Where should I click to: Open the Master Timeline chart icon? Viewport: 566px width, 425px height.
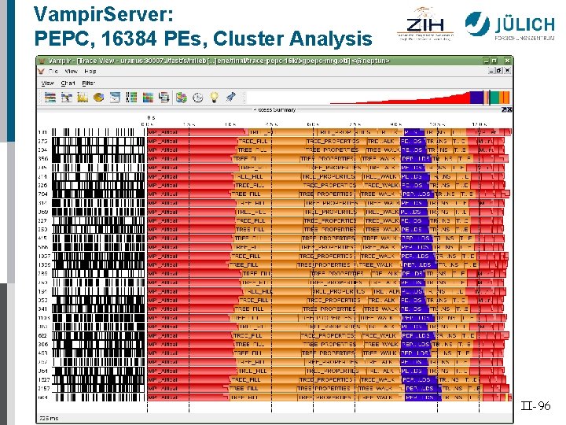(x=50, y=98)
